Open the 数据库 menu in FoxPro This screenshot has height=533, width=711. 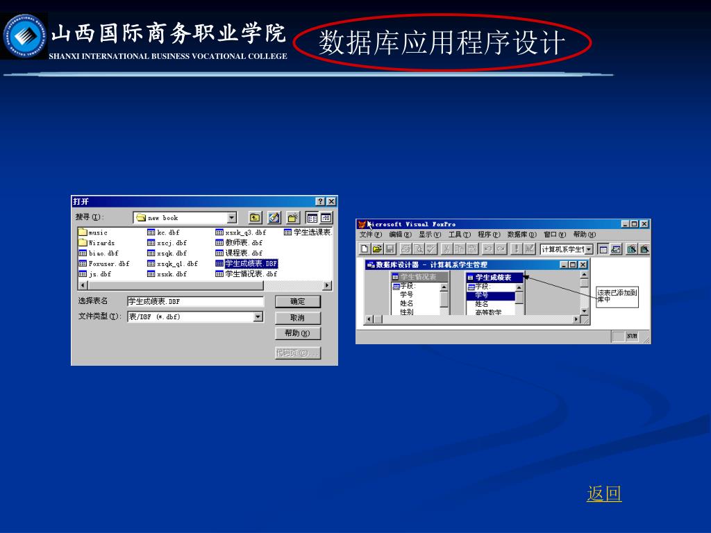521,235
